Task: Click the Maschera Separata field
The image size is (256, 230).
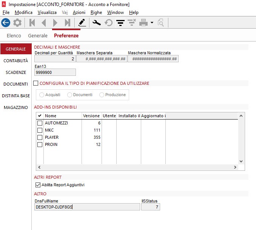Action: (102, 59)
